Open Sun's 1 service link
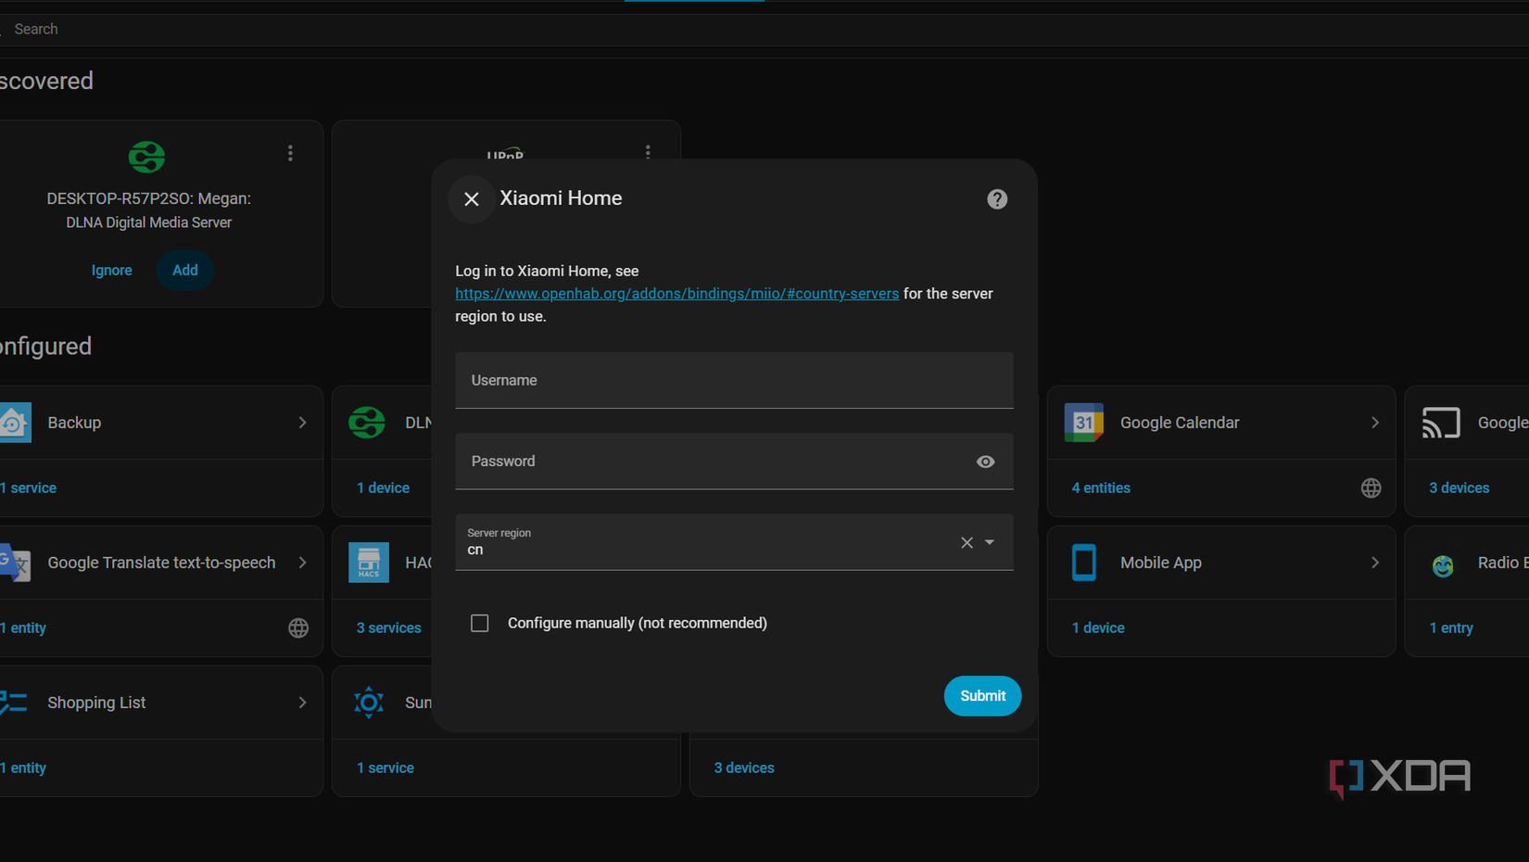Image resolution: width=1529 pixels, height=862 pixels. click(x=385, y=767)
